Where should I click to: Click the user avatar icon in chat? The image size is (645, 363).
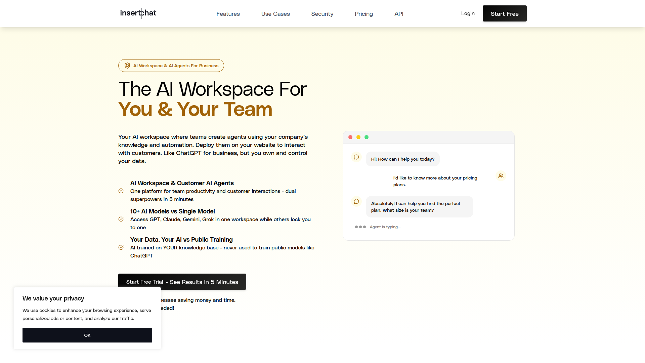pyautogui.click(x=501, y=176)
